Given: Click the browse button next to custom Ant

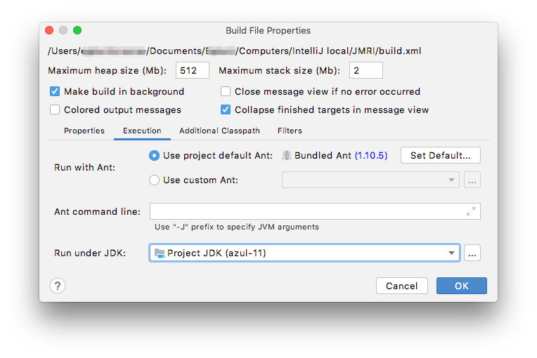Looking at the screenshot, I should [x=472, y=180].
